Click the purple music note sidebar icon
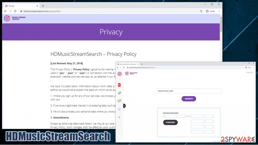Screen dimensions: 258x145 119,74
